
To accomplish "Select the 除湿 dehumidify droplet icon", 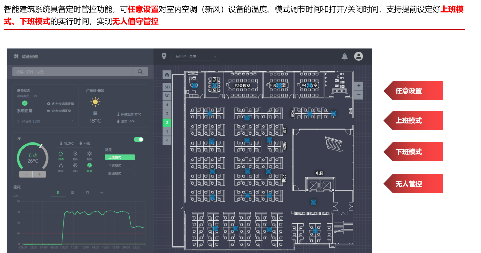I will pyautogui.click(x=61, y=166).
